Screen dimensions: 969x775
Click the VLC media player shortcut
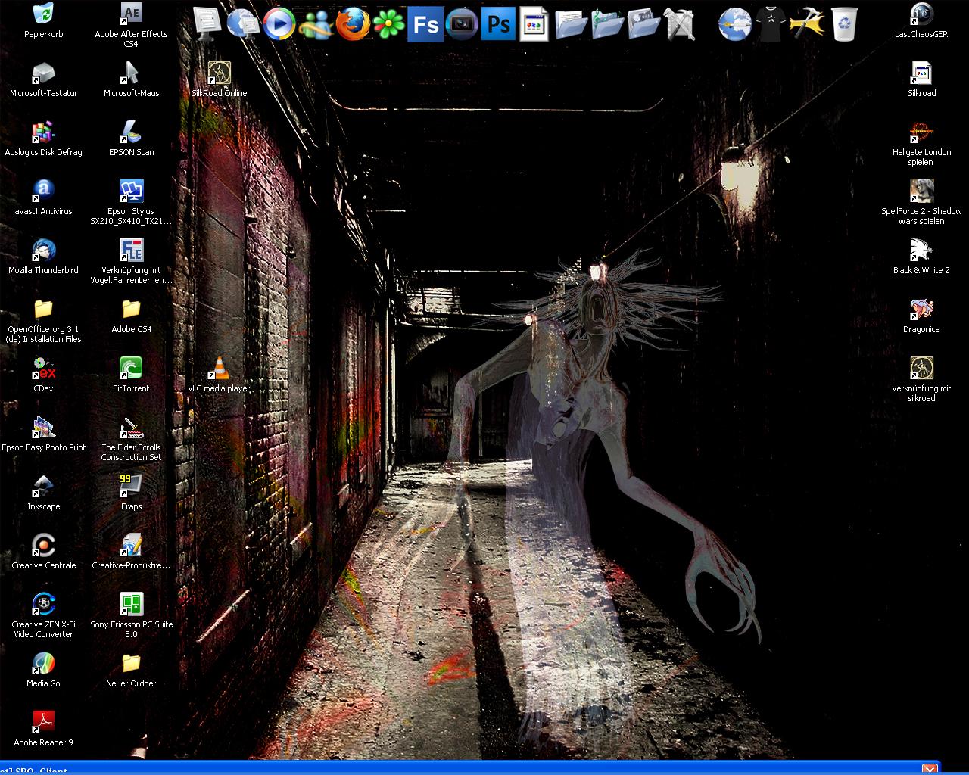pos(219,369)
